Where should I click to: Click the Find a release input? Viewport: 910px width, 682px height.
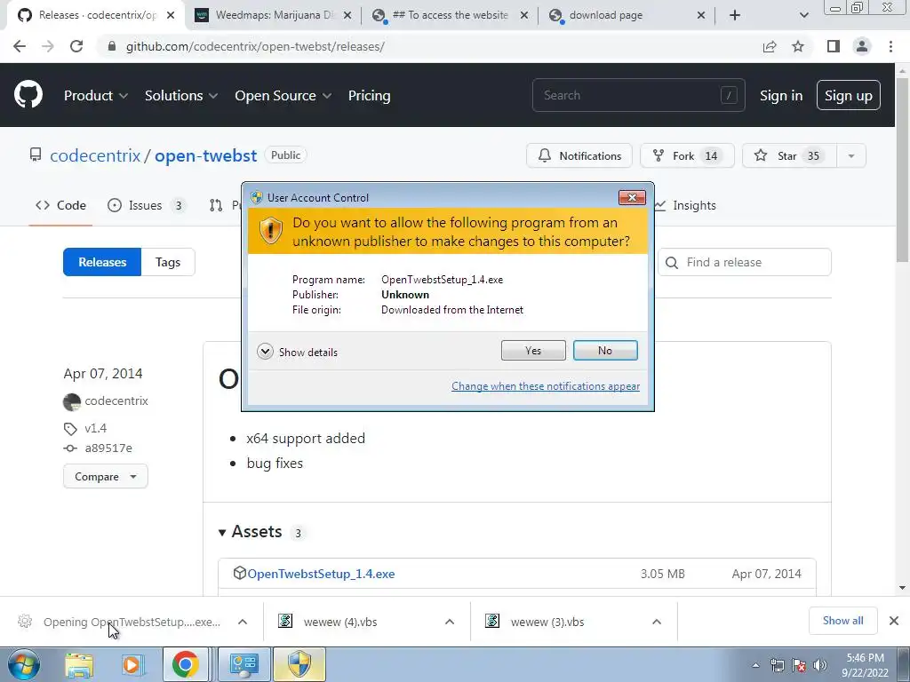click(745, 262)
